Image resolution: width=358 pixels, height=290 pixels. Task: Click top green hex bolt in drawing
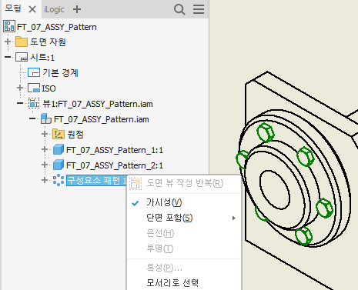[266, 132]
